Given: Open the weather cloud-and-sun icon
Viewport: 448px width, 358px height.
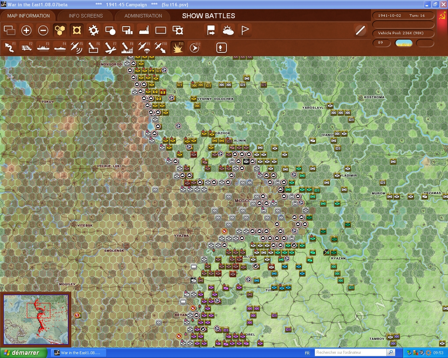Looking at the screenshot, I should pyautogui.click(x=228, y=30).
